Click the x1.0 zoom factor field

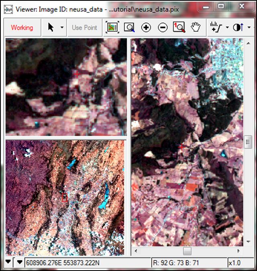[x=241, y=263]
